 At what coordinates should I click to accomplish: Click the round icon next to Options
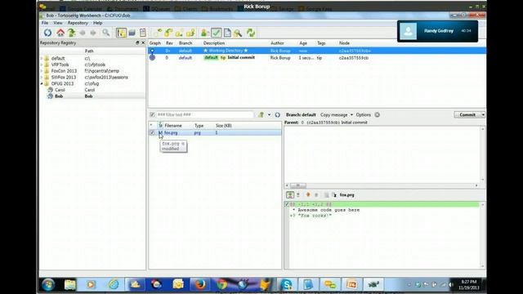tap(378, 114)
